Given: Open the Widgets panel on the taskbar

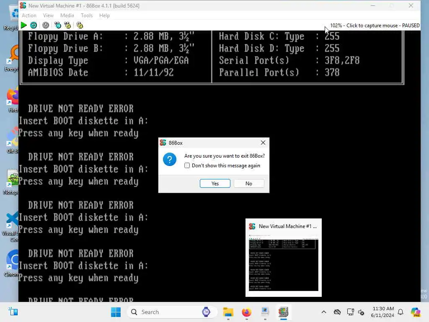Looking at the screenshot, I should click(x=13, y=312).
